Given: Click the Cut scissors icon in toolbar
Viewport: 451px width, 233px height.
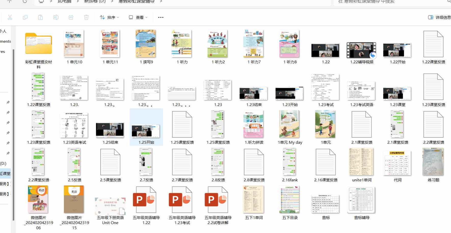Looking at the screenshot, I should point(10,17).
